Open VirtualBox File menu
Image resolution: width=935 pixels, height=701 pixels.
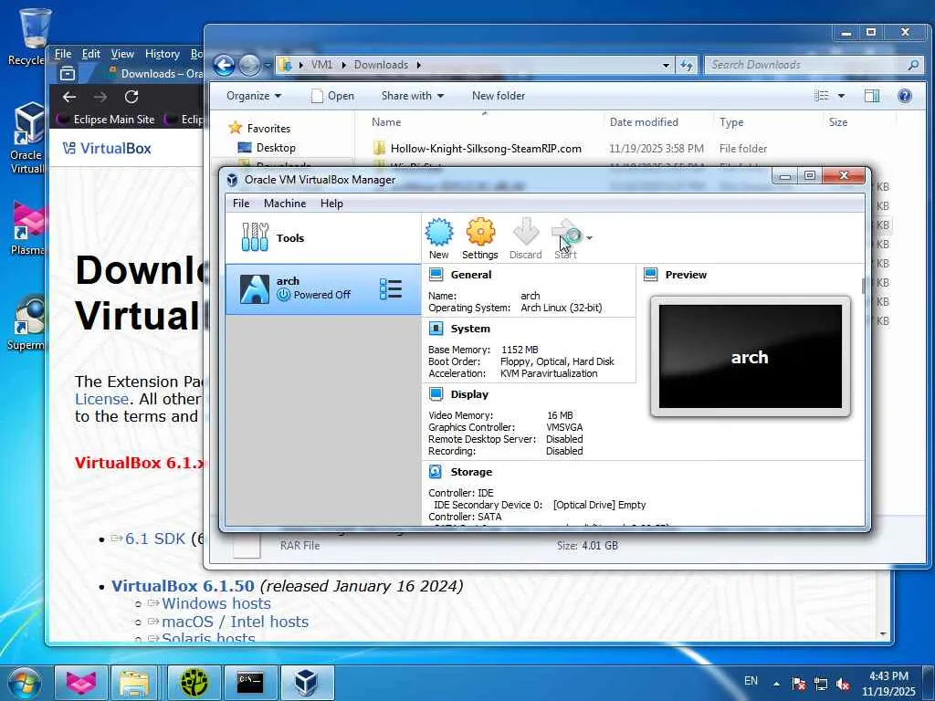241,204
